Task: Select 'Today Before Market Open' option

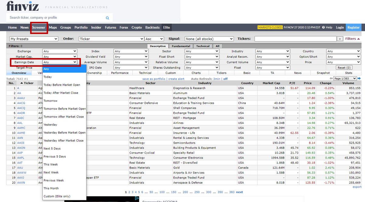Action: [x=64, y=85]
